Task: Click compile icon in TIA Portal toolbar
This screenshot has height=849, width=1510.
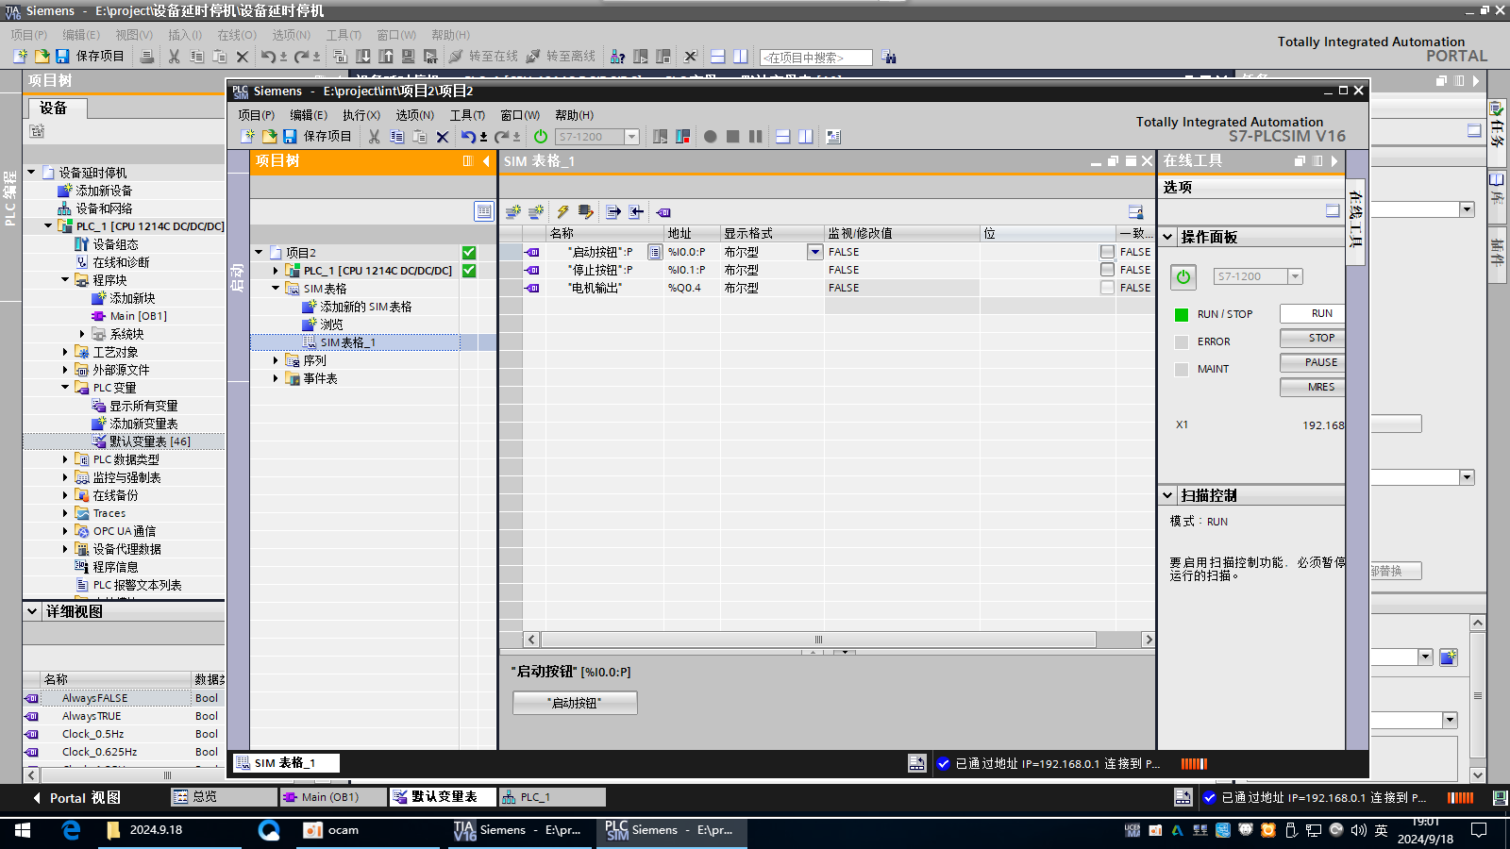Action: click(341, 57)
